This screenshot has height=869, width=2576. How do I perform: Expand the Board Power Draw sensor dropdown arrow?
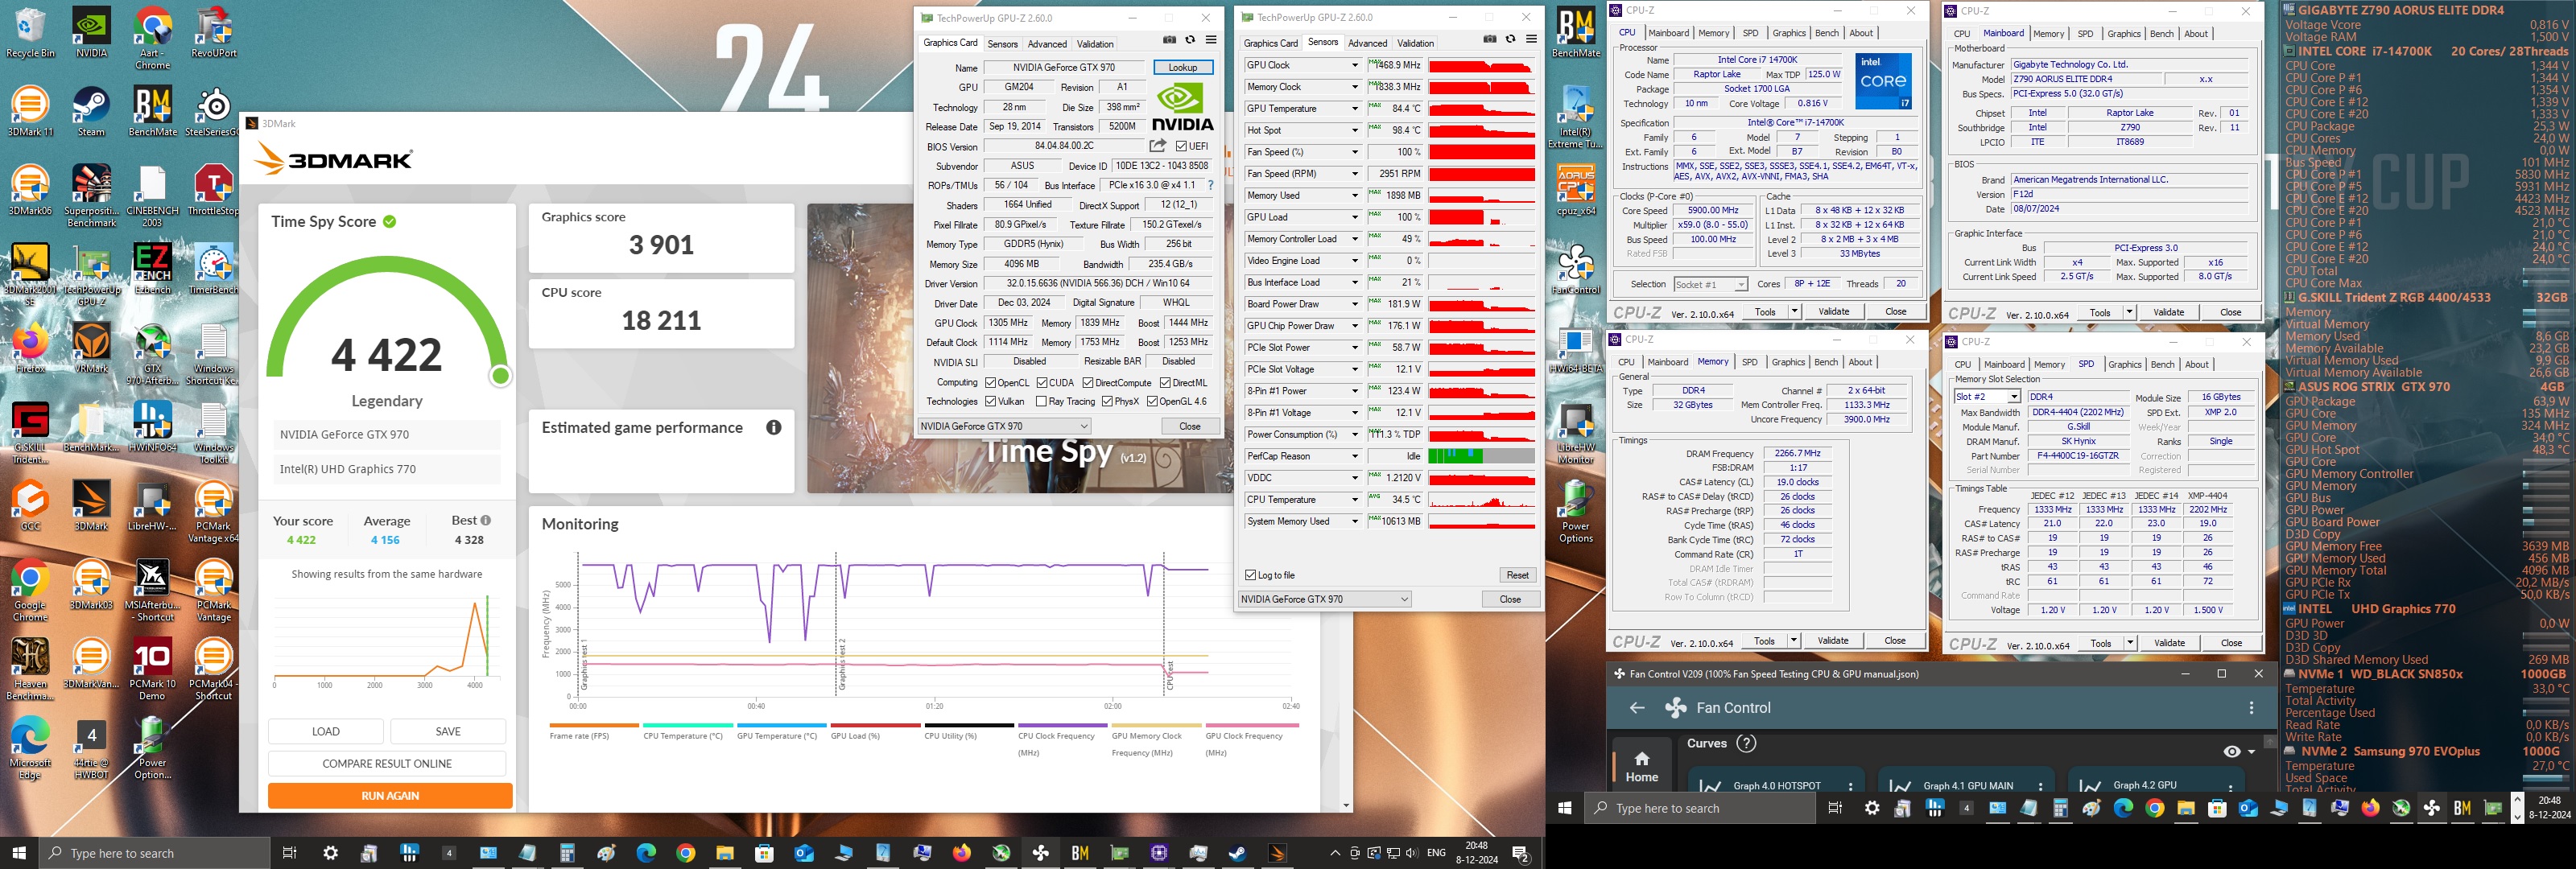[x=1354, y=304]
